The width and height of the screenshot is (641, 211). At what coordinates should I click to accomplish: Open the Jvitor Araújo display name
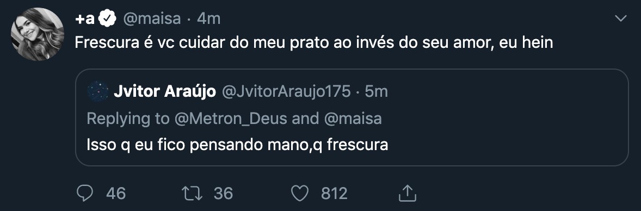tap(165, 92)
